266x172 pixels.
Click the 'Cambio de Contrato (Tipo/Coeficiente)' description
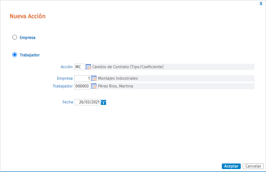point(128,67)
